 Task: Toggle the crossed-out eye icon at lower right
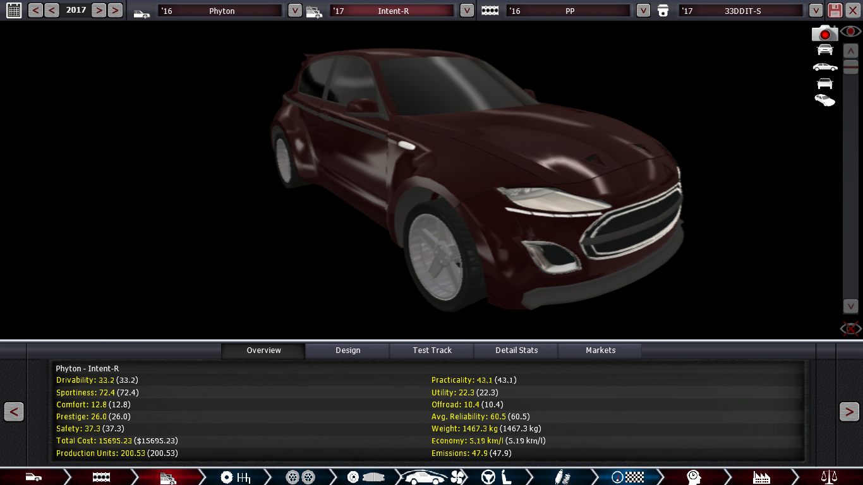(x=850, y=328)
